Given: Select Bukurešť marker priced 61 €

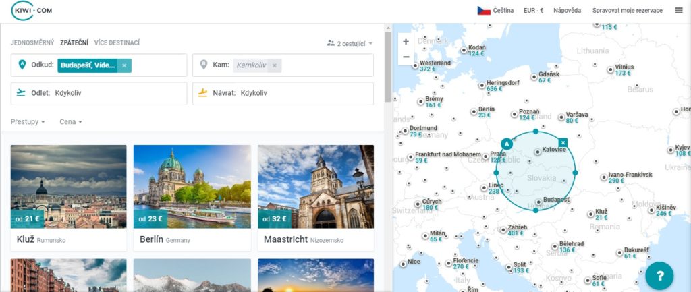Looking at the screenshot, I should (619, 253).
